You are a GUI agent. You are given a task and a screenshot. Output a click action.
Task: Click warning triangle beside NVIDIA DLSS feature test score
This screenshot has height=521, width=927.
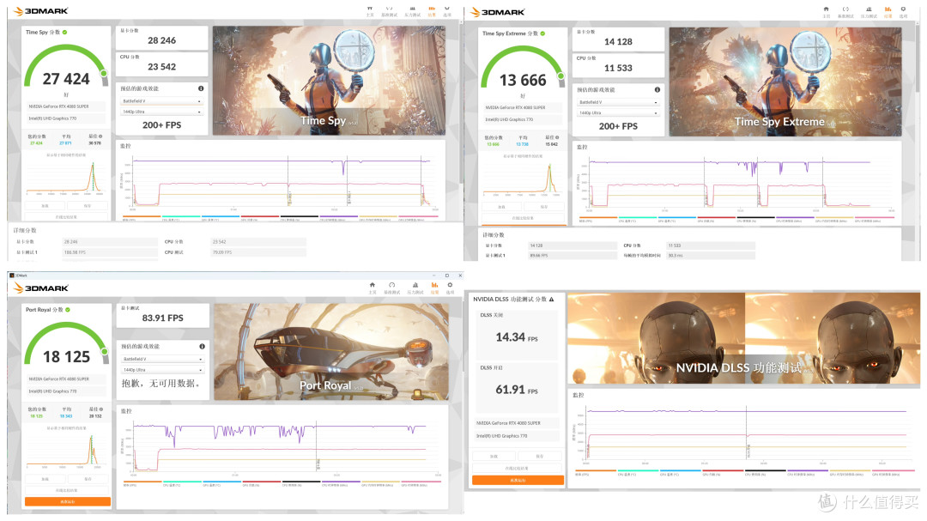(551, 300)
